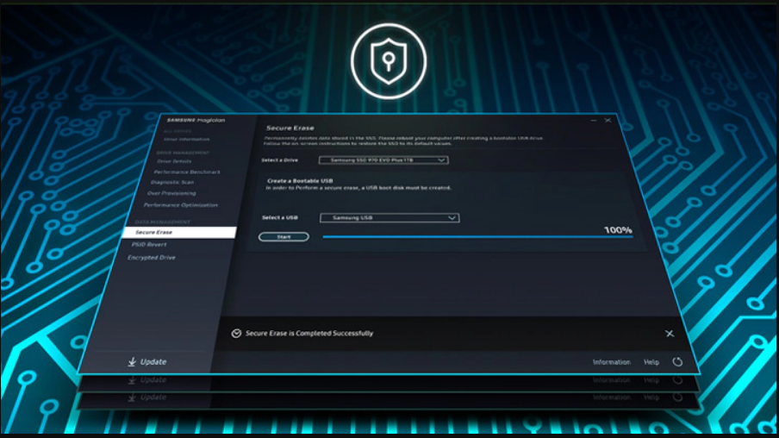Click the Samsung Magician logo

click(196, 121)
